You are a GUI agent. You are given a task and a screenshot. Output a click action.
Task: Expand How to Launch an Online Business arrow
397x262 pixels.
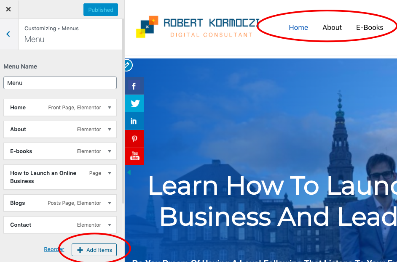tap(110, 173)
